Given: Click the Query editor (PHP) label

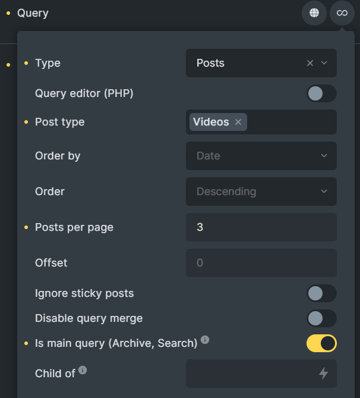Looking at the screenshot, I should pyautogui.click(x=84, y=93).
